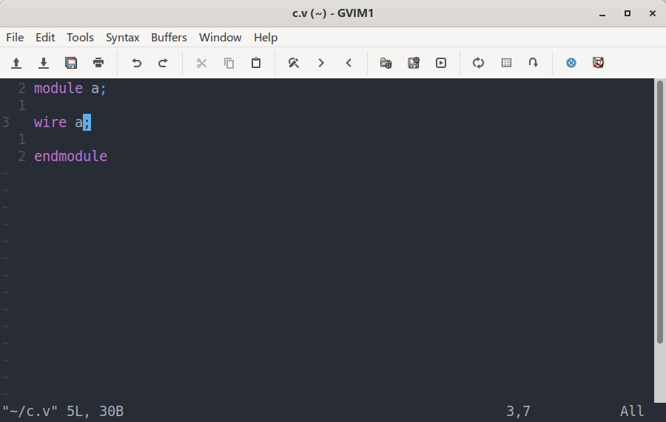Click the Cut scissors icon
This screenshot has width=666, height=422.
click(201, 64)
